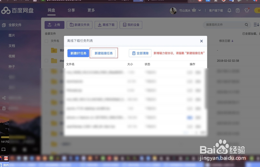Viewport: 260px width, 167px height.
Task: Click the sidebar laptop device icon
Action: pyautogui.click(x=3, y=149)
